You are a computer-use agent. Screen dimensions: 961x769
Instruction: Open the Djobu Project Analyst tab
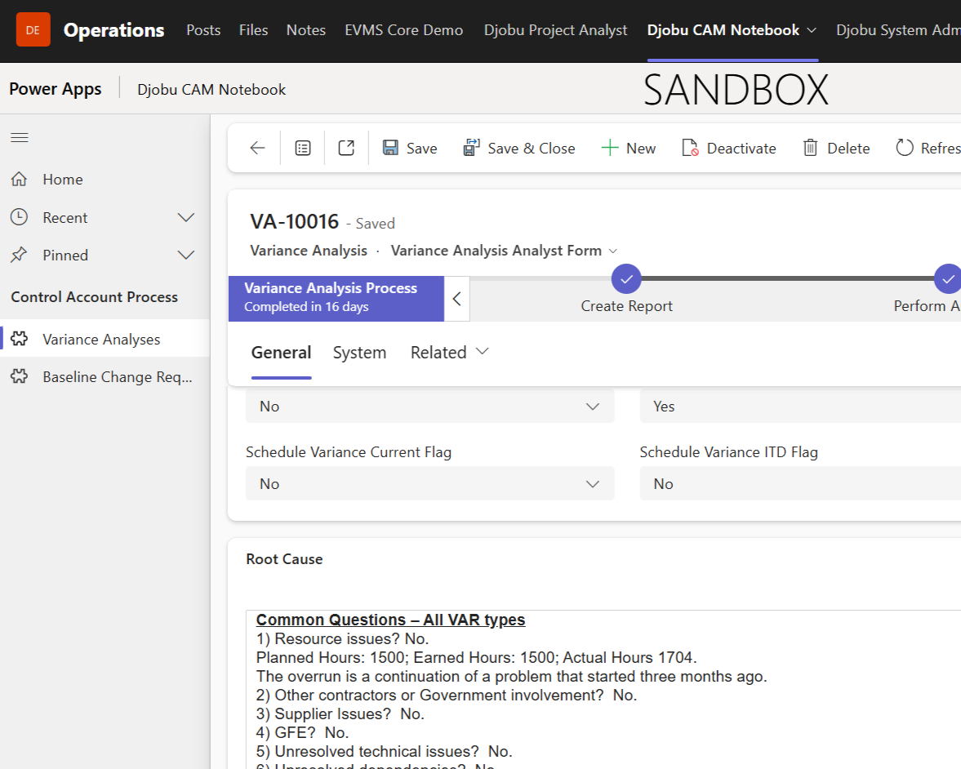(x=555, y=30)
